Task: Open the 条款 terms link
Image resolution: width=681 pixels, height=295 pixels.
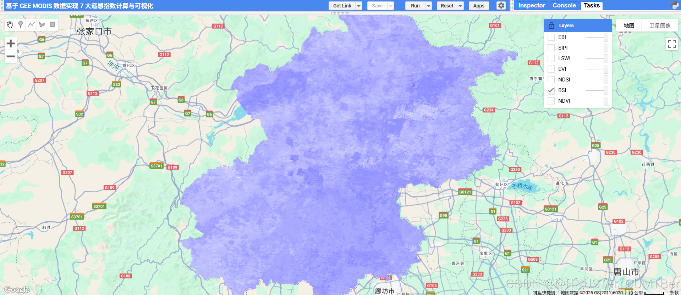Action: tap(674, 293)
